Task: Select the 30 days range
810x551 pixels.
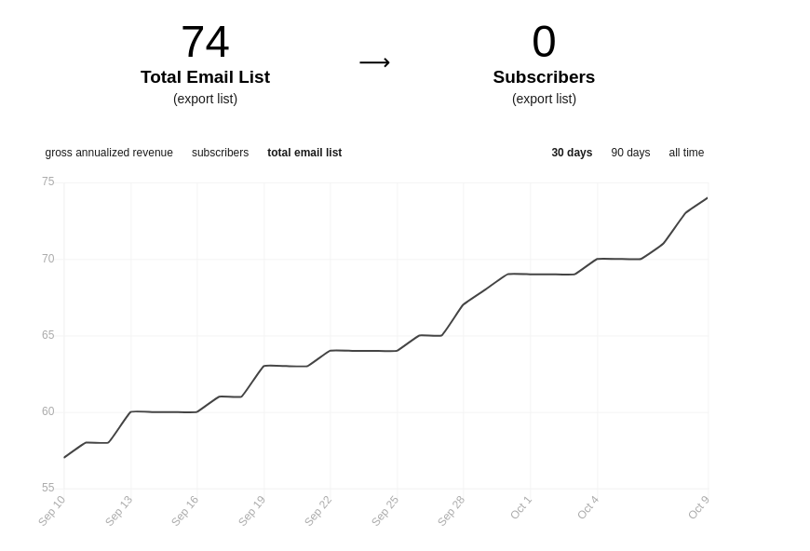Action: pyautogui.click(x=572, y=153)
